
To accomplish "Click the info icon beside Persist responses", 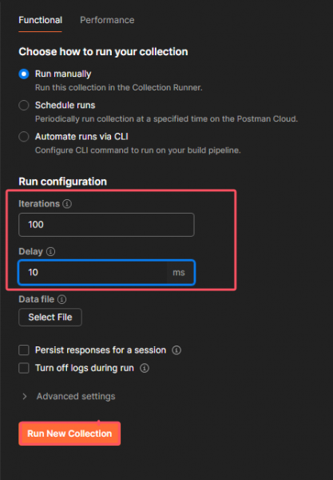I will click(x=176, y=350).
